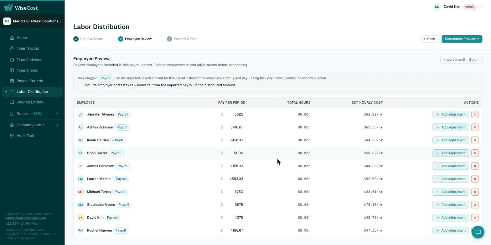This screenshot has height=245, width=491.
Task: Go back with the Back button
Action: (429, 39)
